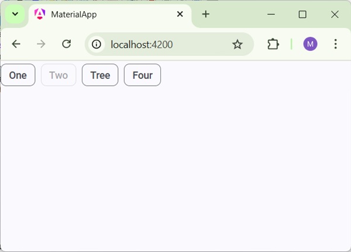Image resolution: width=351 pixels, height=252 pixels.
Task: Open the profile avatar M
Action: pos(310,44)
